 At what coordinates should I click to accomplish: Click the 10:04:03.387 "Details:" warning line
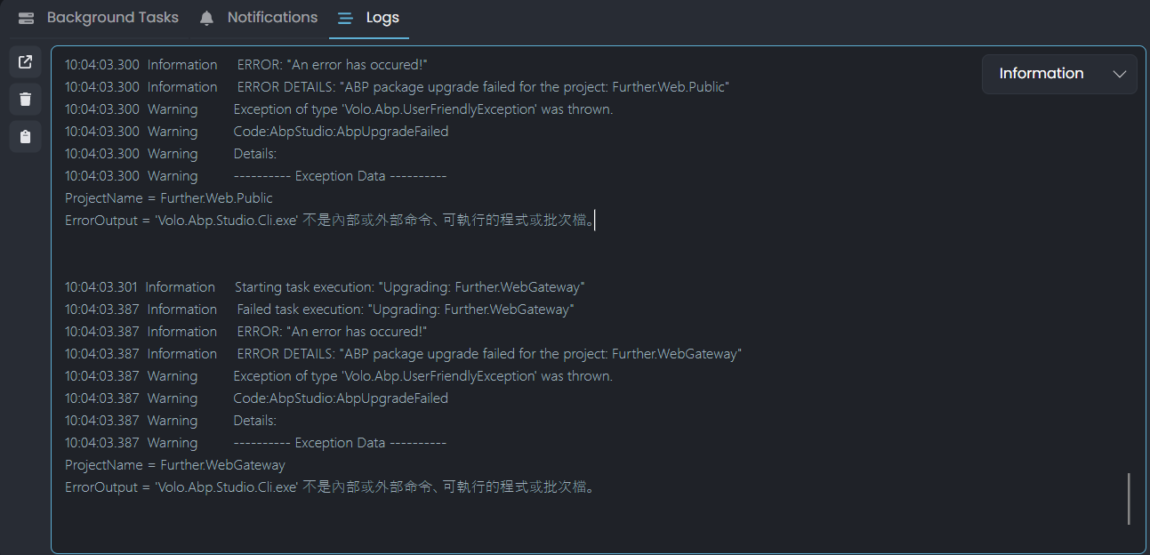pyautogui.click(x=255, y=421)
